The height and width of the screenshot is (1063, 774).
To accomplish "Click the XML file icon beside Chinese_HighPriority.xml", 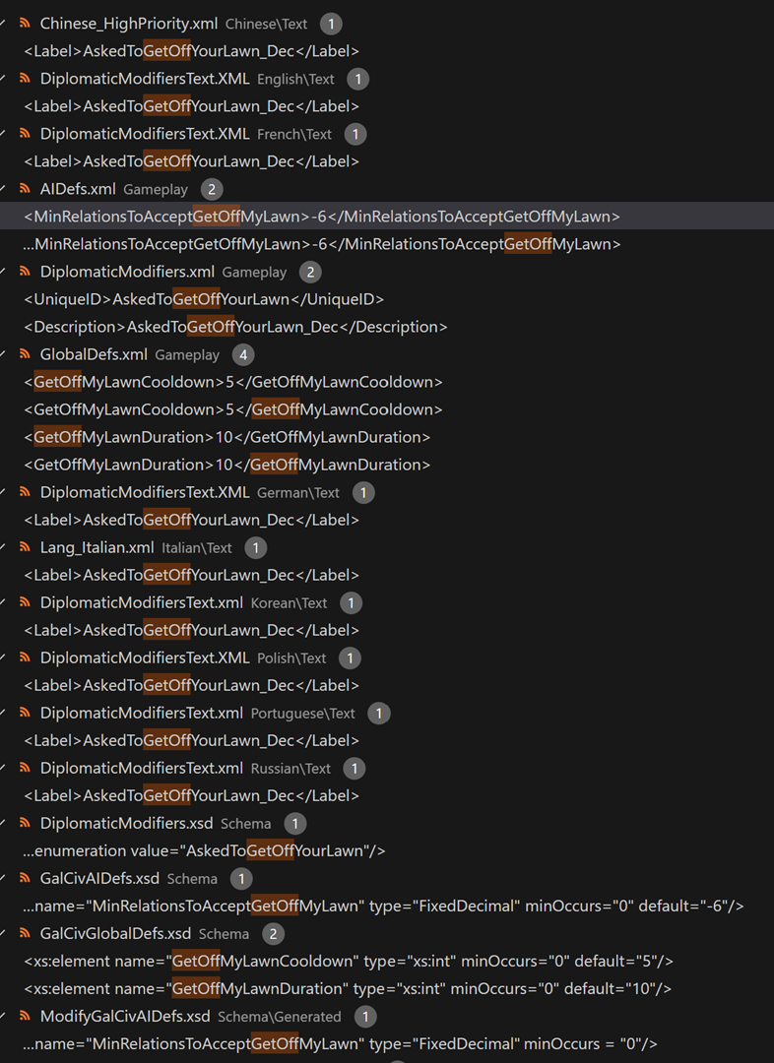I will pos(25,23).
